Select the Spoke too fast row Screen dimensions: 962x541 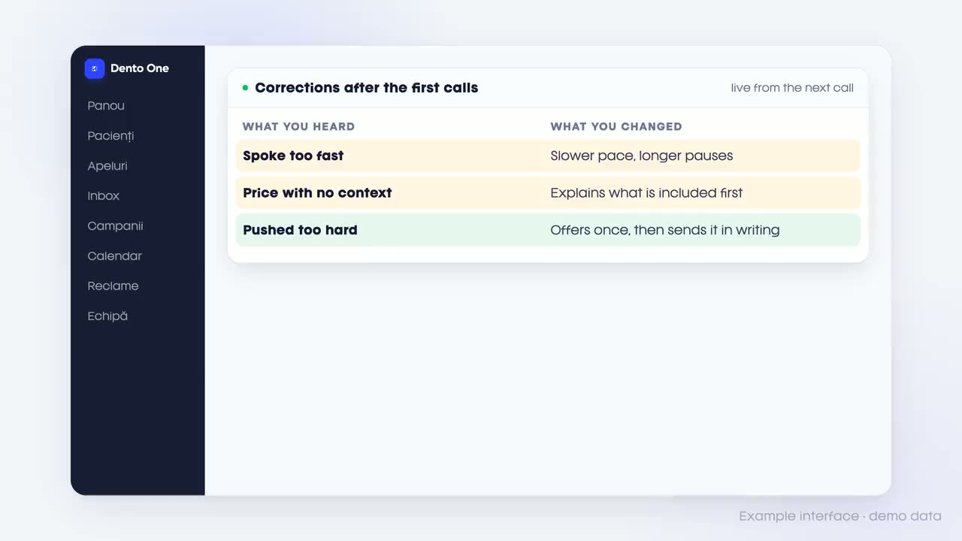(548, 156)
